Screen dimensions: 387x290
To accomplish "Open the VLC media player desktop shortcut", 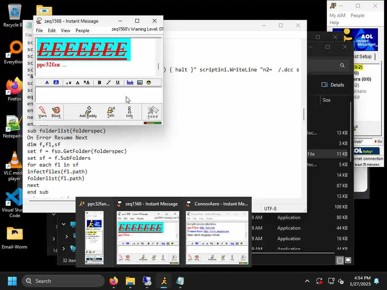I will [x=14, y=166].
